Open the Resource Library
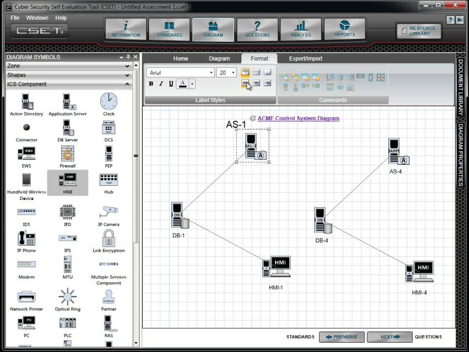 (419, 31)
